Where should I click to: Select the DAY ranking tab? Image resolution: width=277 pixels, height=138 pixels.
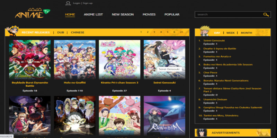click(x=217, y=33)
